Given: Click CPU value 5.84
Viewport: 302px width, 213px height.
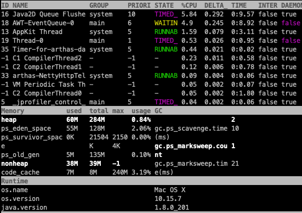Looking at the screenshot, I should pyautogui.click(x=189, y=14).
